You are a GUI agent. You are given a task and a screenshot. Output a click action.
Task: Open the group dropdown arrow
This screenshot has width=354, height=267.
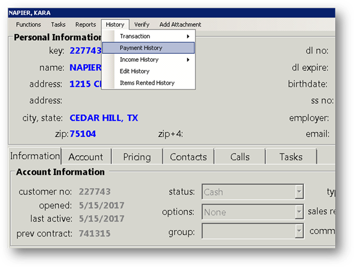click(299, 232)
